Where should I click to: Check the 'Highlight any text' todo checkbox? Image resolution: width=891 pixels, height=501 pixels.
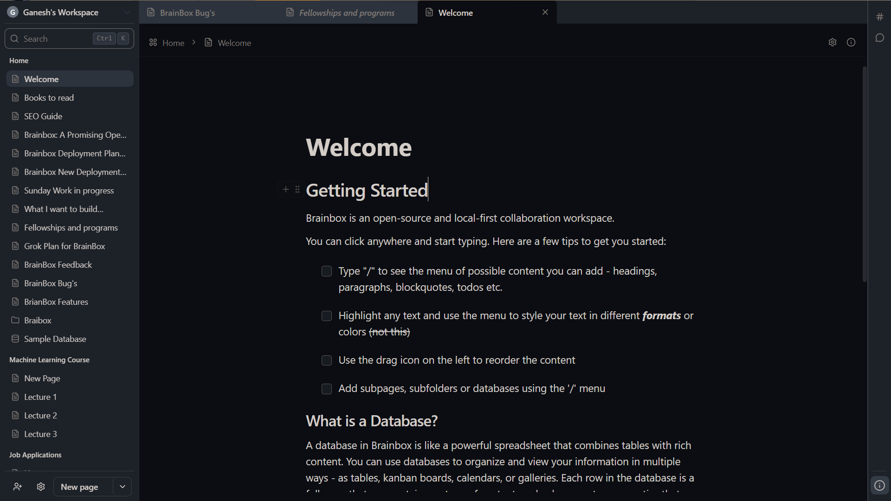pos(326,316)
